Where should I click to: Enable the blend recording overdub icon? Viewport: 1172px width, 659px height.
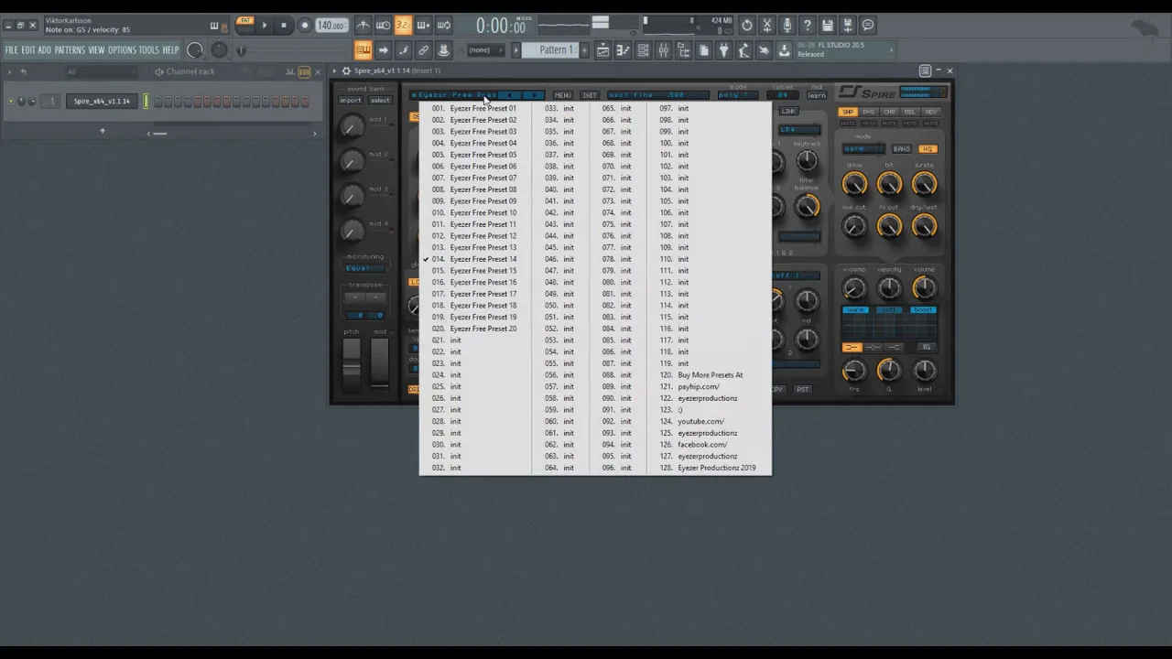tap(423, 26)
